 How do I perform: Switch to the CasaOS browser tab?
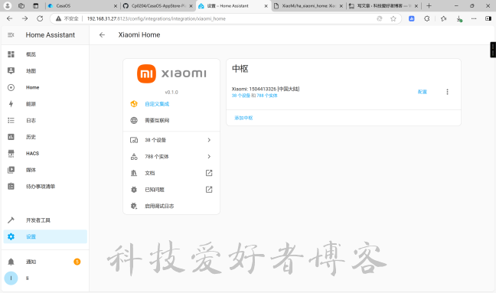tap(82, 5)
